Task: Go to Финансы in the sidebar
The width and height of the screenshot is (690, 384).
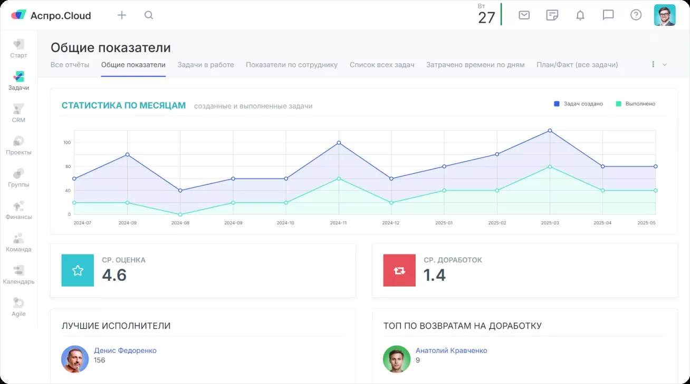Action: [x=18, y=210]
